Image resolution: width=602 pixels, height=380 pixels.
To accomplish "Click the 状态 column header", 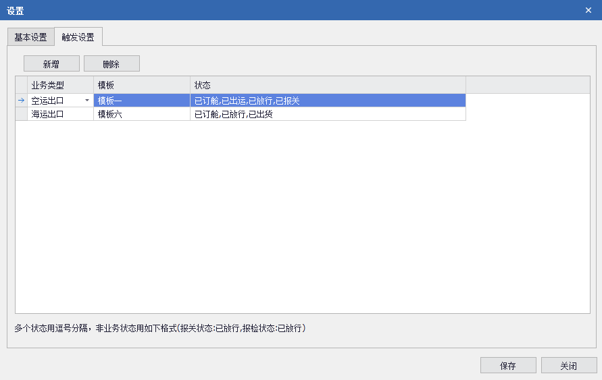I will (x=328, y=85).
